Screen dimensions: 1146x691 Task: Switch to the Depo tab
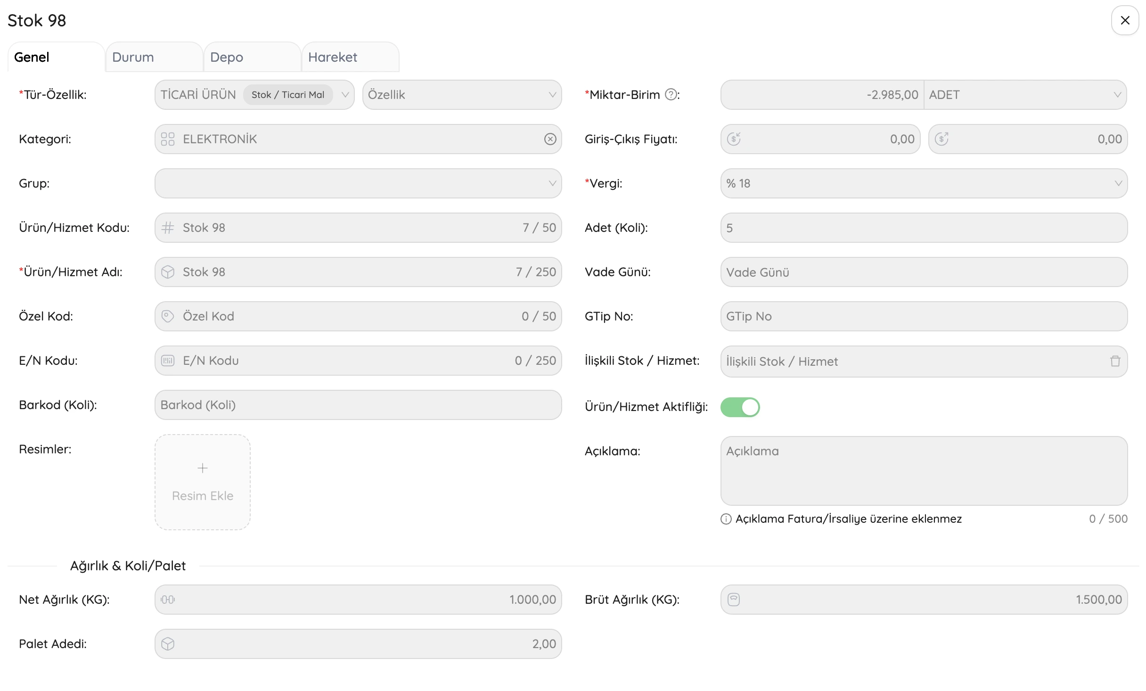pyautogui.click(x=253, y=57)
